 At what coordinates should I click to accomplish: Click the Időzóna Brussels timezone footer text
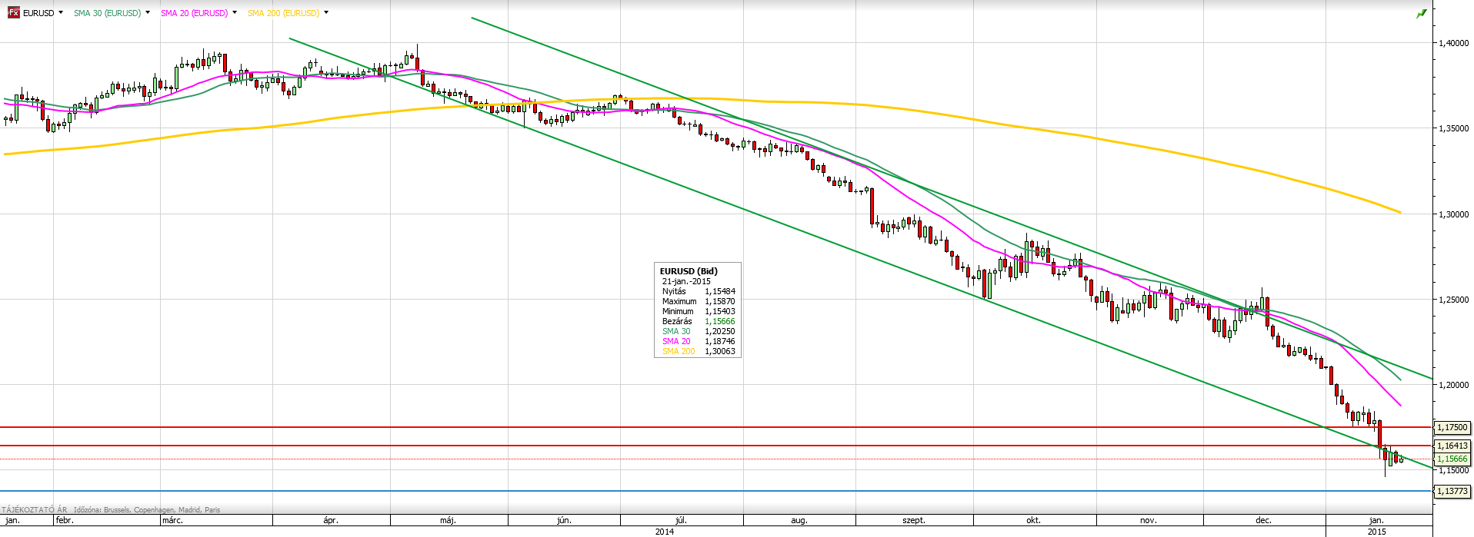147,509
